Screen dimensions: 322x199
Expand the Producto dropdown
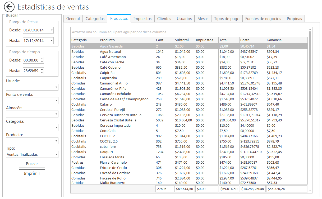pyautogui.click(x=56, y=141)
